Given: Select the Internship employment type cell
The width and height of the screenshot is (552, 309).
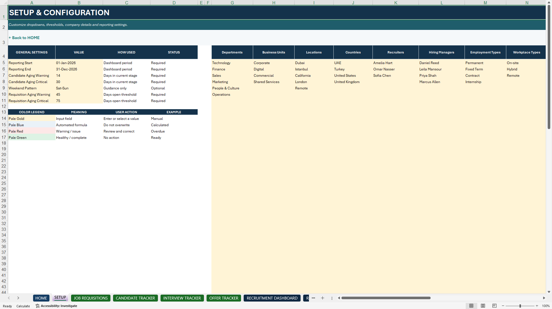Looking at the screenshot, I should [x=485, y=82].
